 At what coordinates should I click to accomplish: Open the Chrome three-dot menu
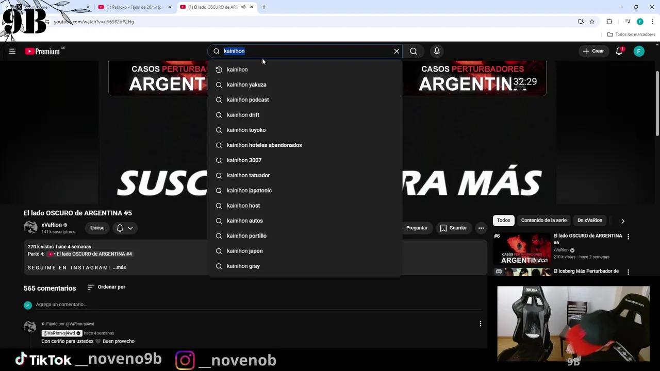[x=652, y=22]
